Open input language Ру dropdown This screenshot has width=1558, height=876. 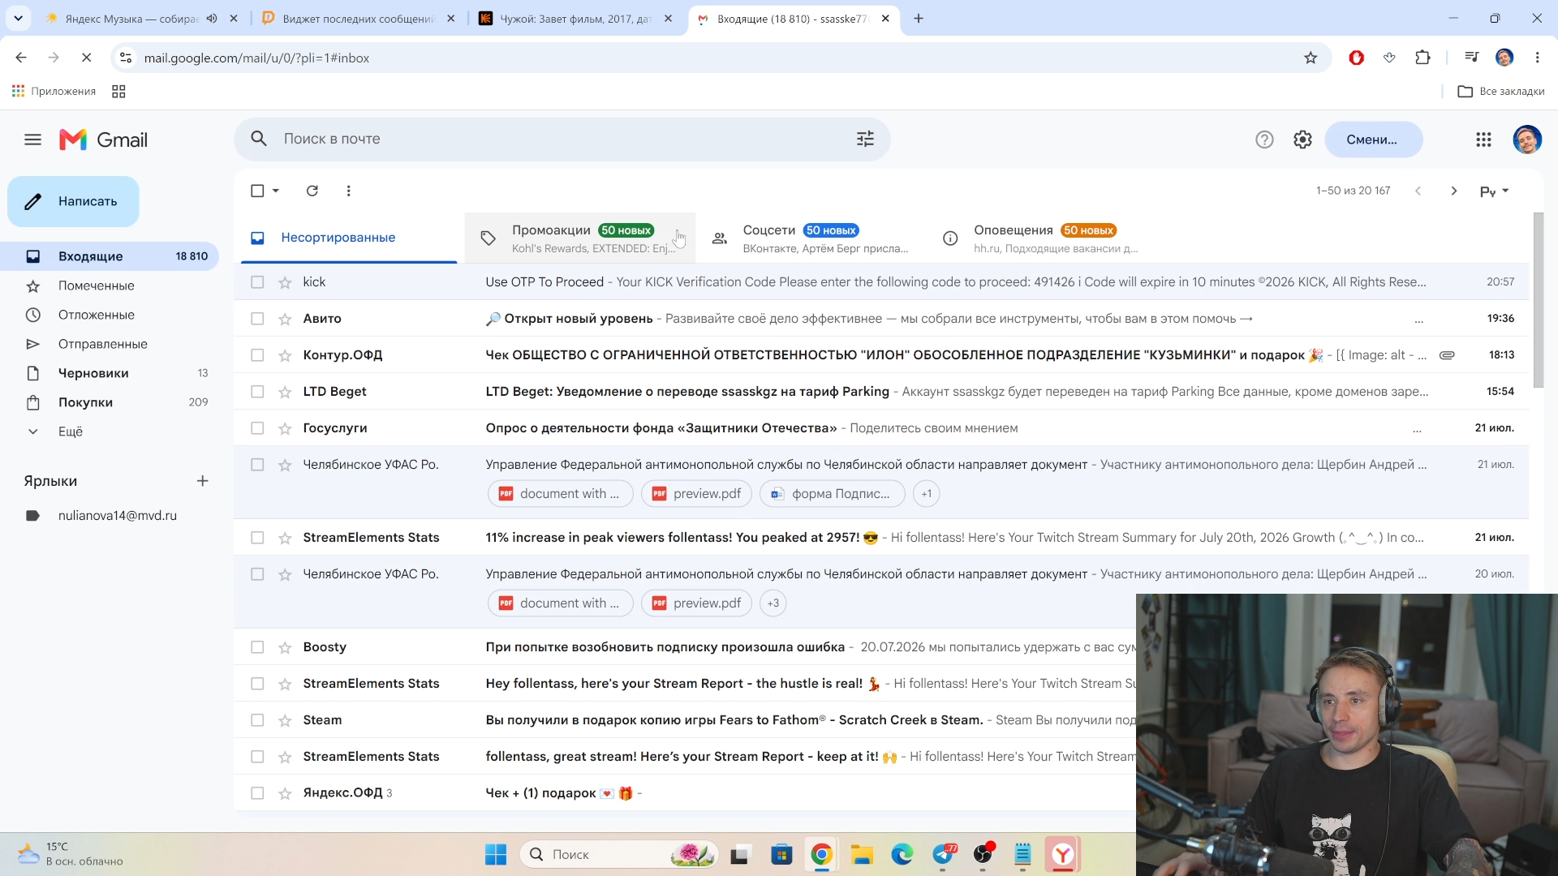pyautogui.click(x=1494, y=191)
